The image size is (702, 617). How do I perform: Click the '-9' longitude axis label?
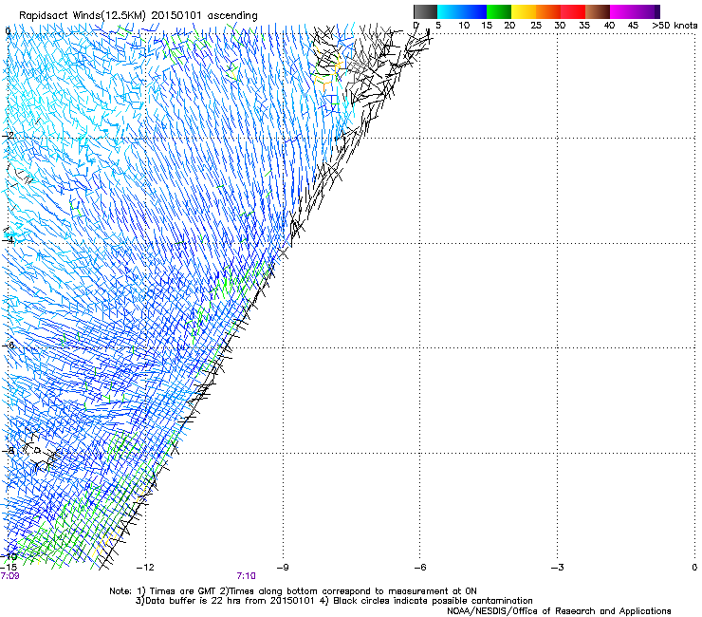pyautogui.click(x=283, y=568)
